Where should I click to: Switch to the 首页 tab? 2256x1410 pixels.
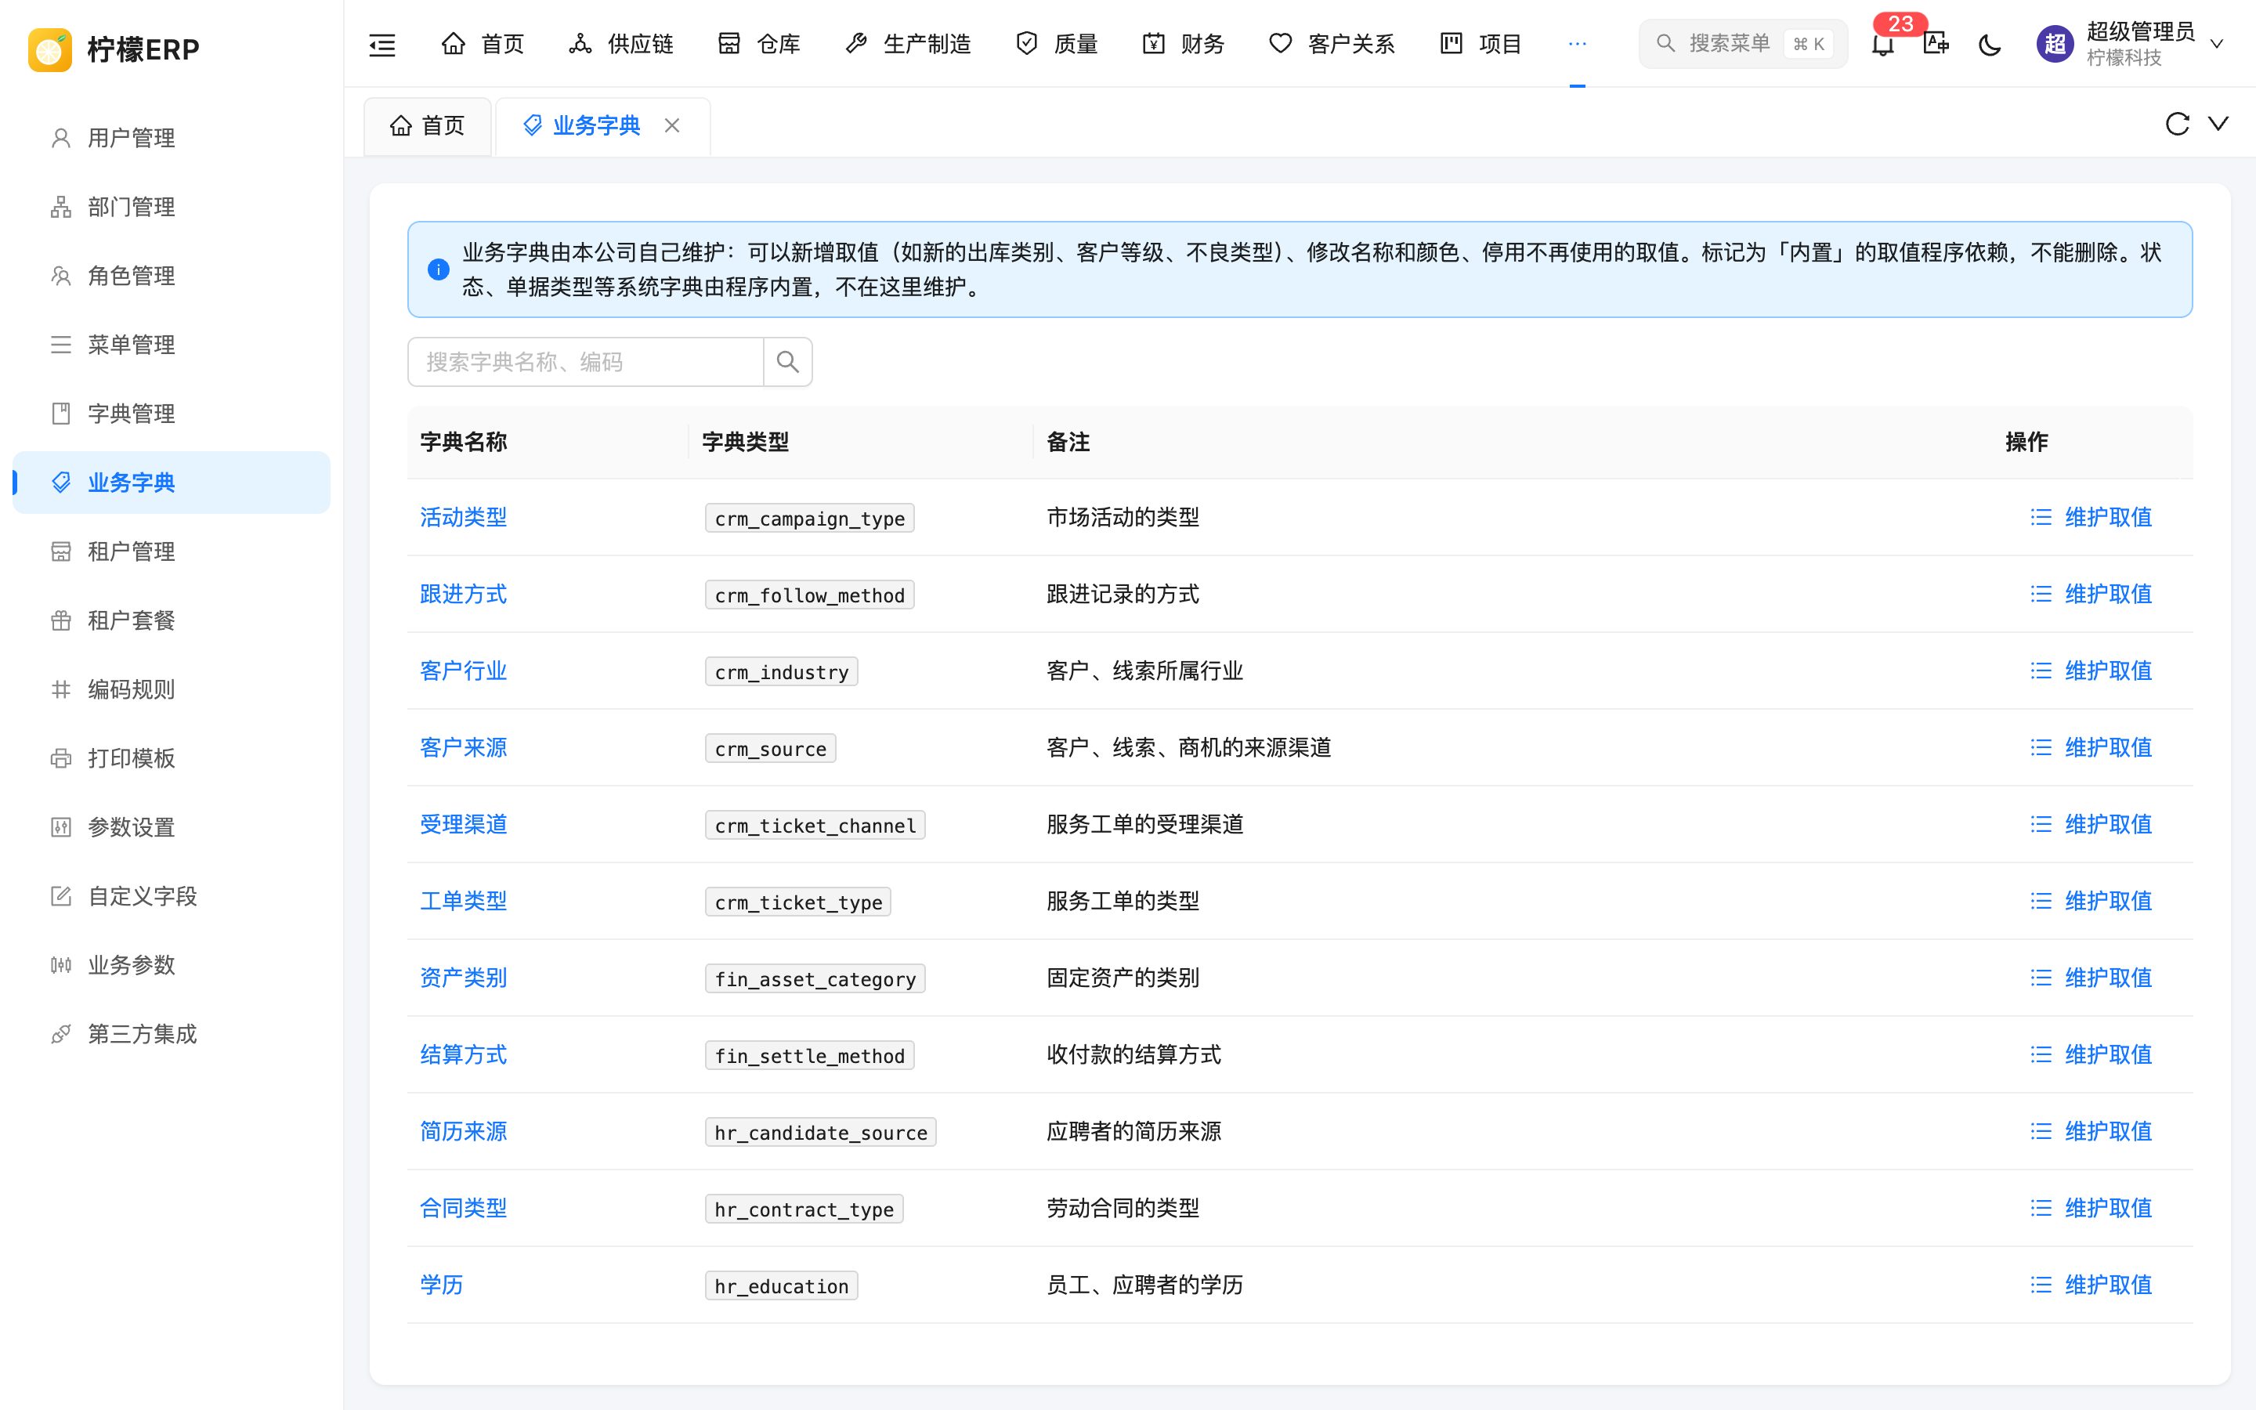tap(427, 125)
